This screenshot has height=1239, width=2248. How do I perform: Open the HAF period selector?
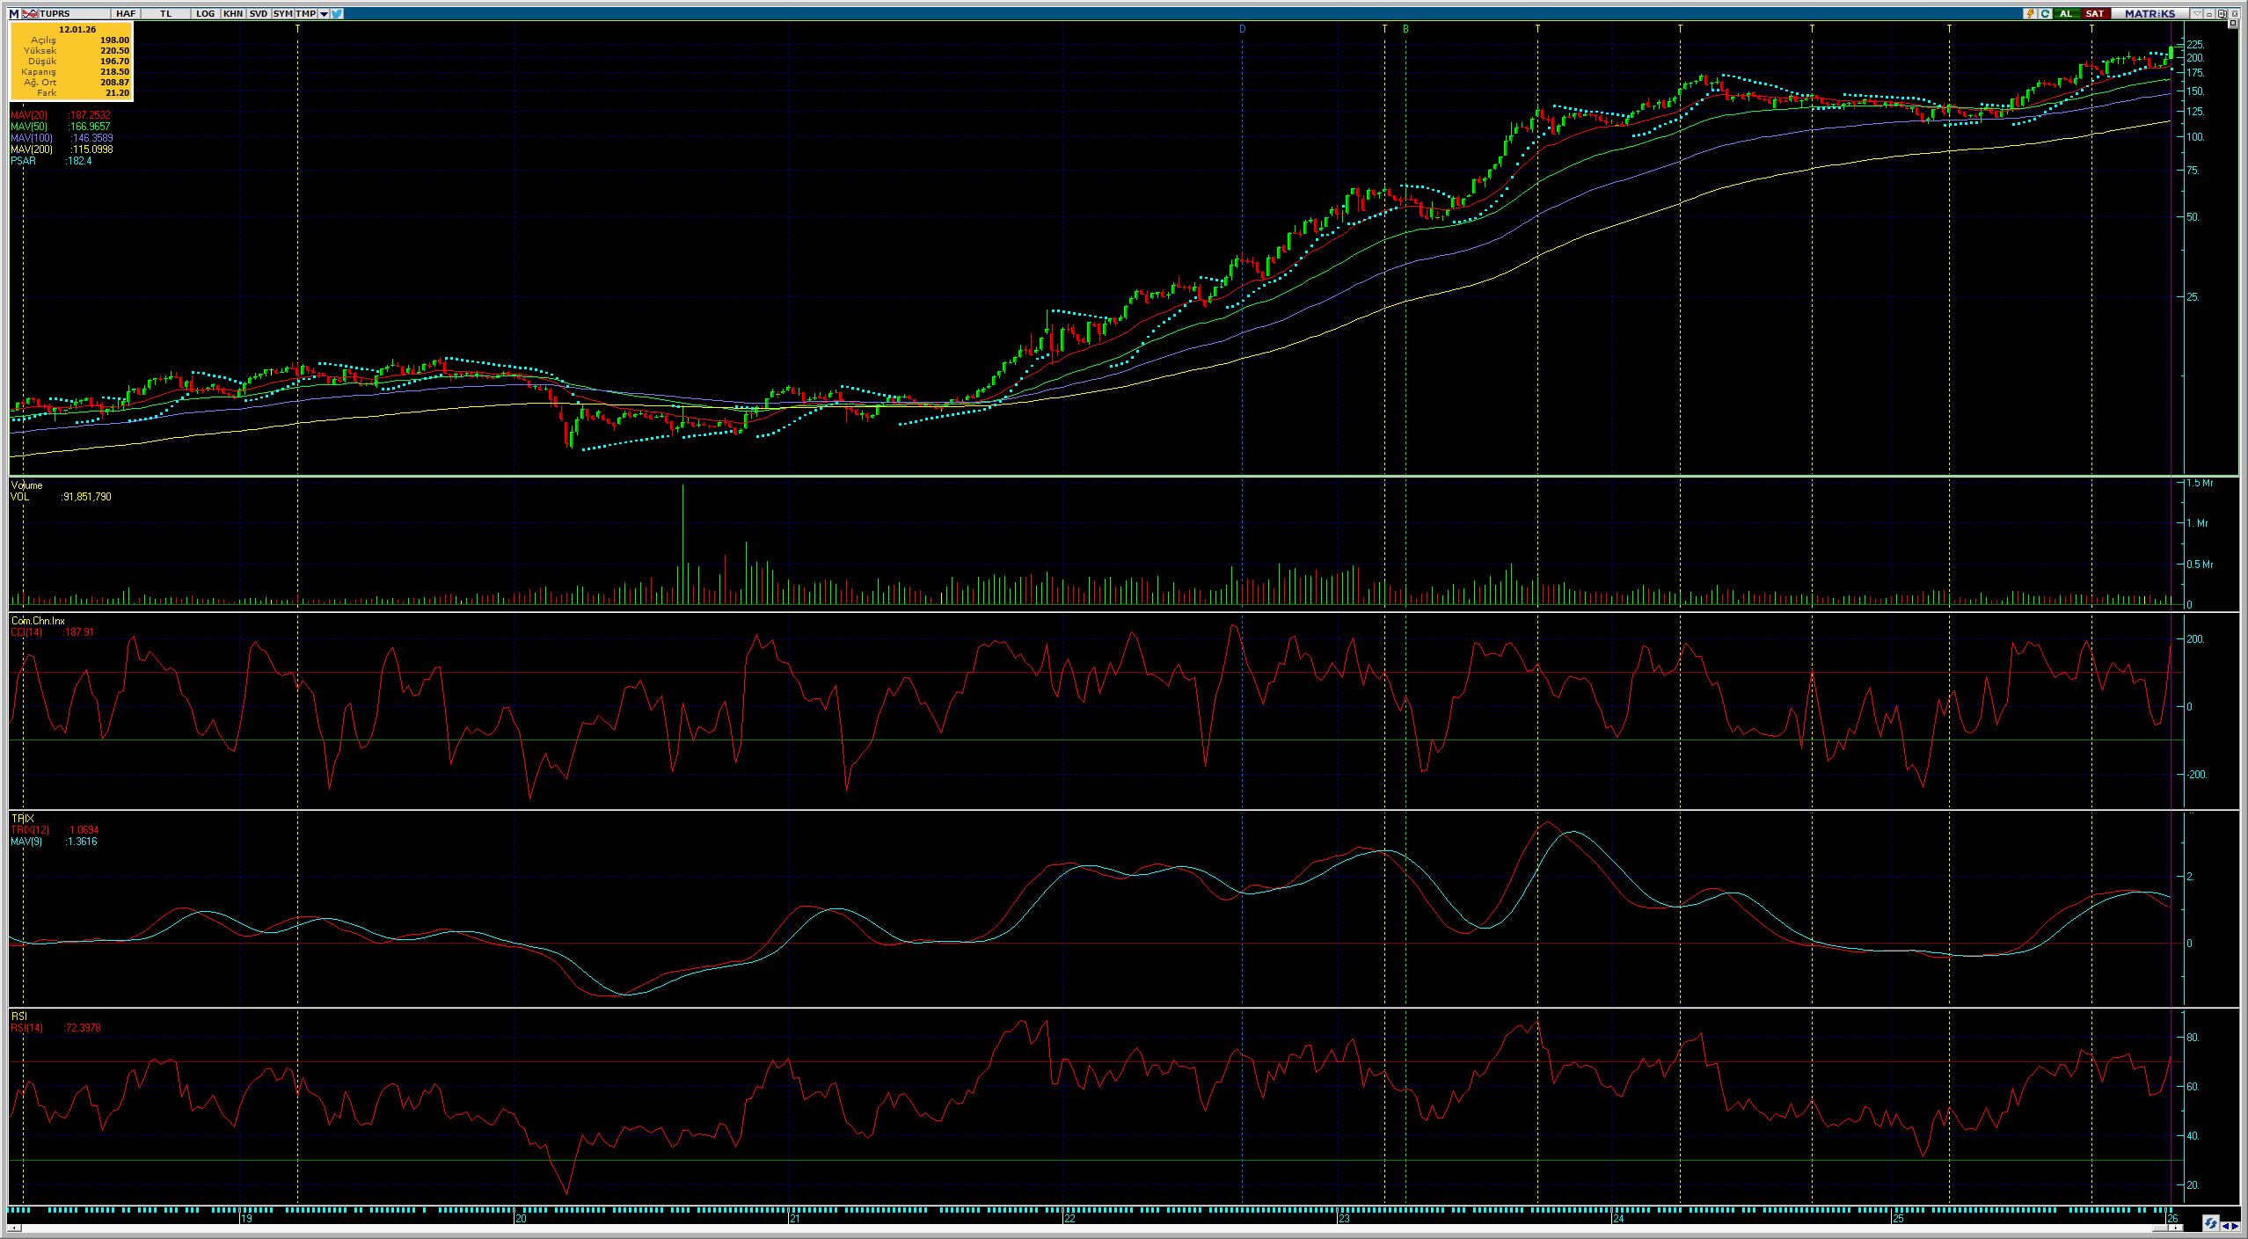pyautogui.click(x=126, y=13)
